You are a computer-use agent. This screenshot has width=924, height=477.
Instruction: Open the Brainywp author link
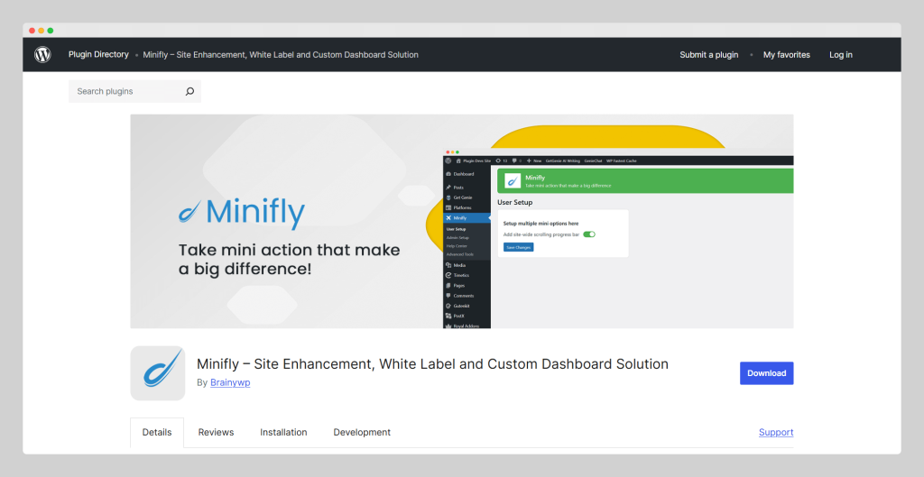[x=230, y=382]
